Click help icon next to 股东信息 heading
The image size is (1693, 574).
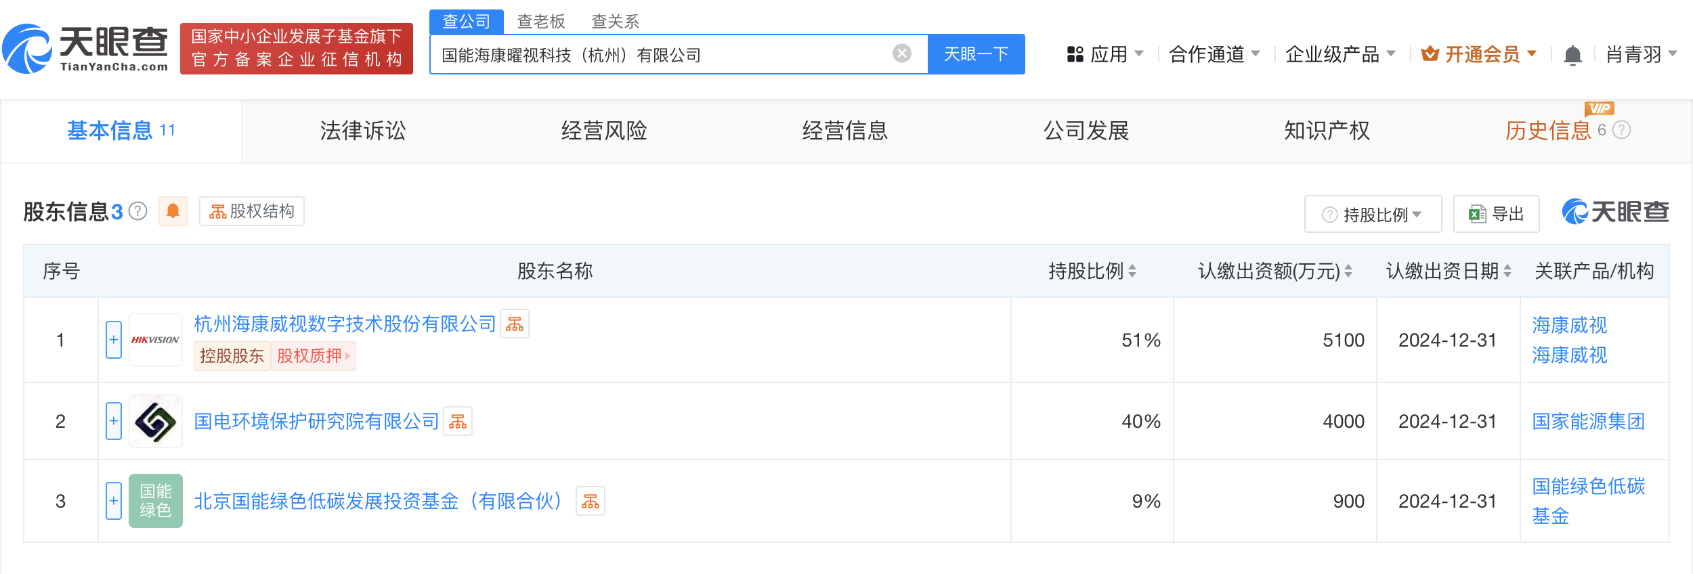click(x=138, y=212)
